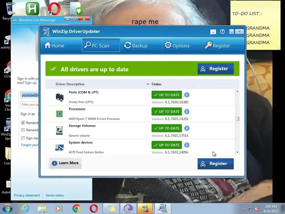285x214 pixels.
Task: Click the Messenger email field with youtube@
Action: point(30,95)
